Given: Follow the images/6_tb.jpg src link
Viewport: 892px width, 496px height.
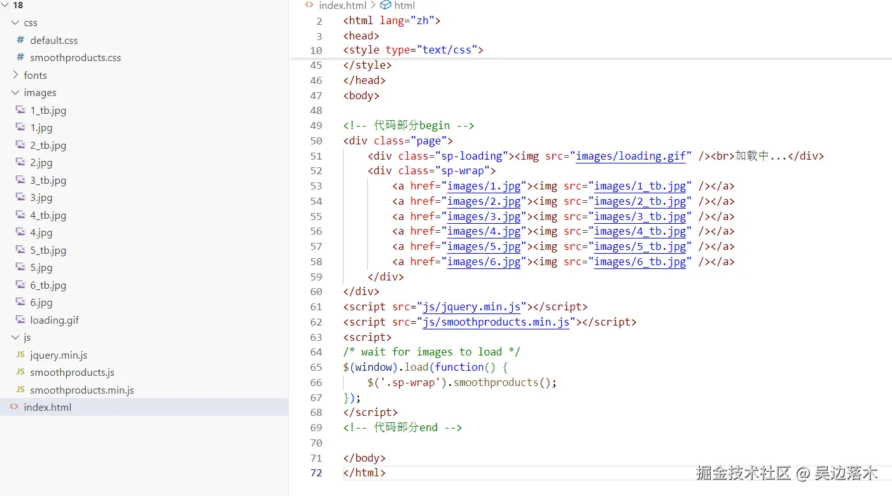Looking at the screenshot, I should pos(640,261).
